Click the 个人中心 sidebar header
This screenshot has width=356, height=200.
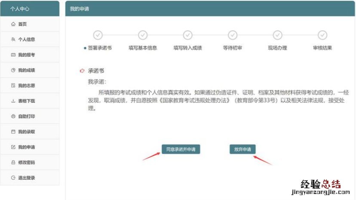30,9
